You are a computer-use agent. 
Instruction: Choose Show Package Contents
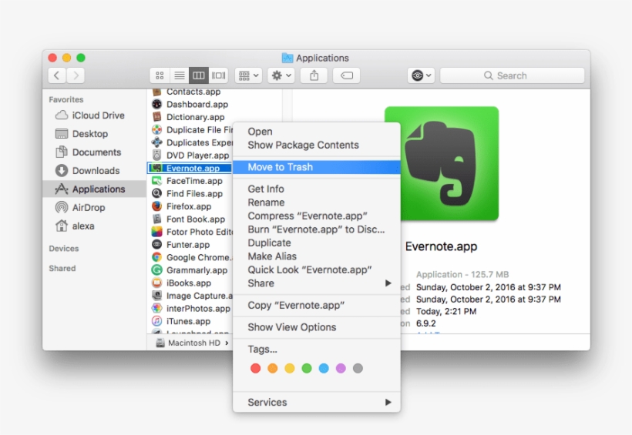317,145
